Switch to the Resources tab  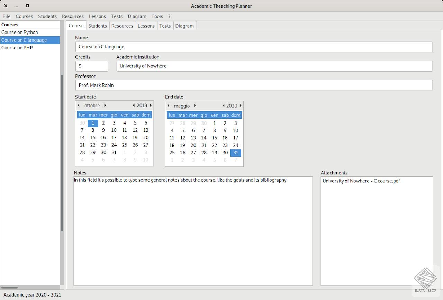click(122, 26)
